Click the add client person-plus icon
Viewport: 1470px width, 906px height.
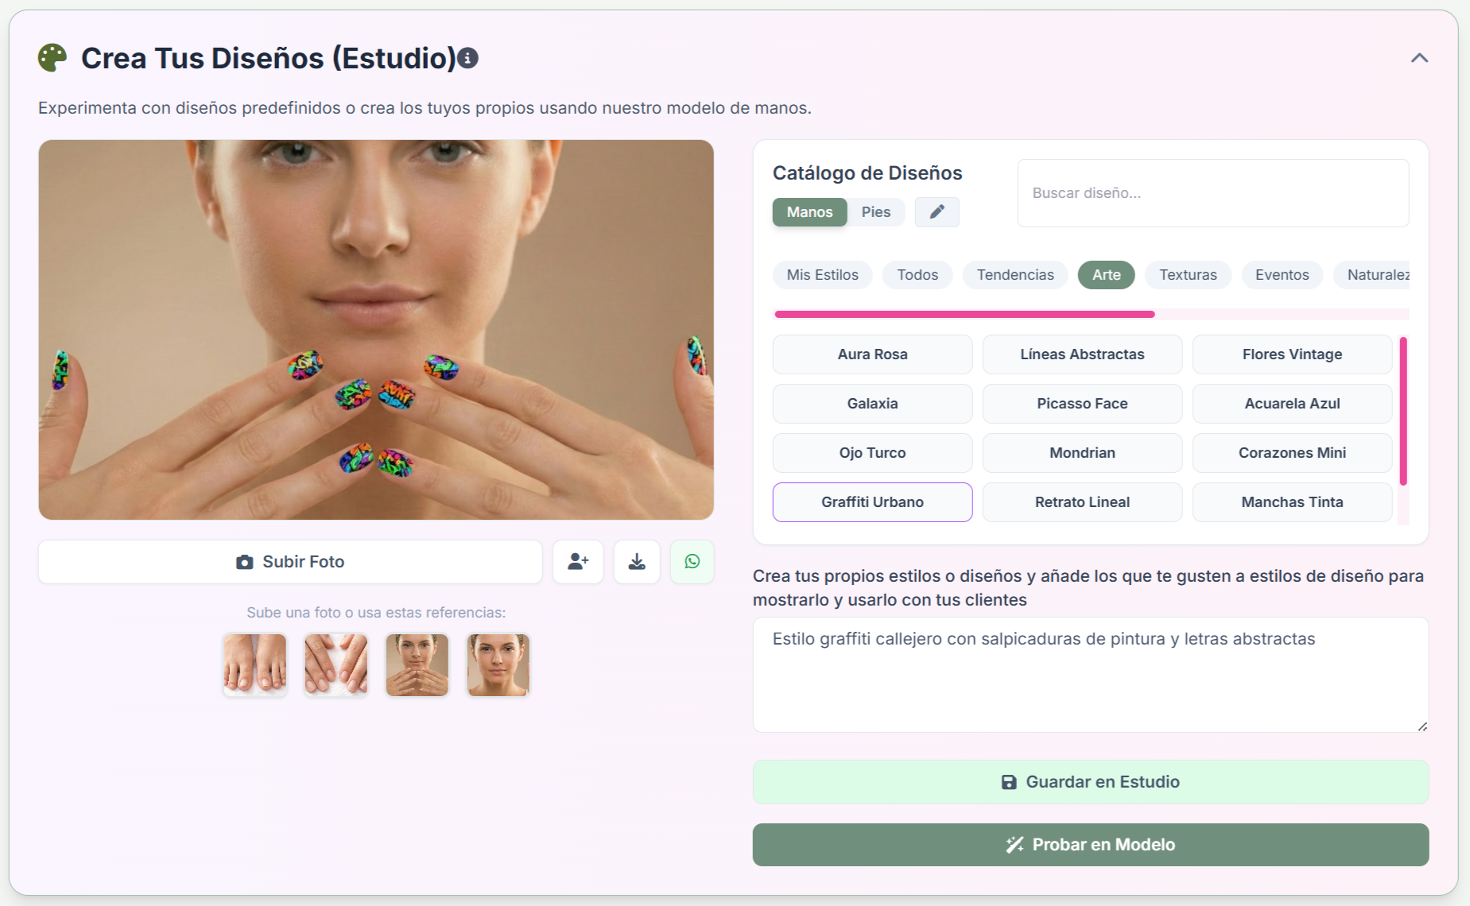(578, 562)
